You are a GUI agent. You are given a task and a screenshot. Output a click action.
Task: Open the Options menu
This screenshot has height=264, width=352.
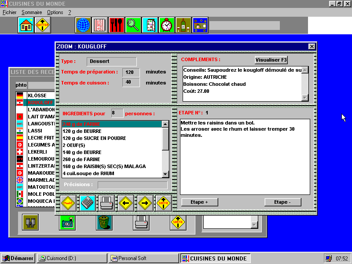[55, 12]
